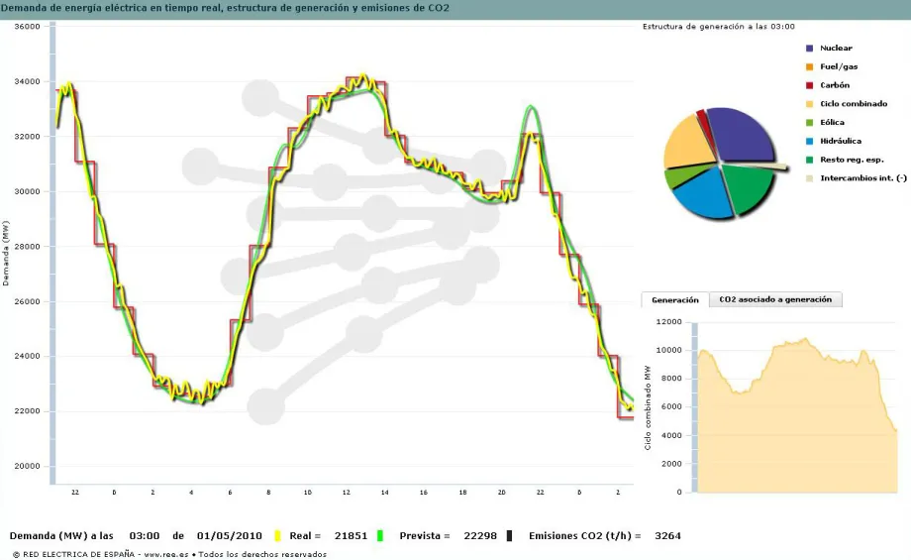Click the green Prevista indicator at bottom

pyautogui.click(x=379, y=536)
